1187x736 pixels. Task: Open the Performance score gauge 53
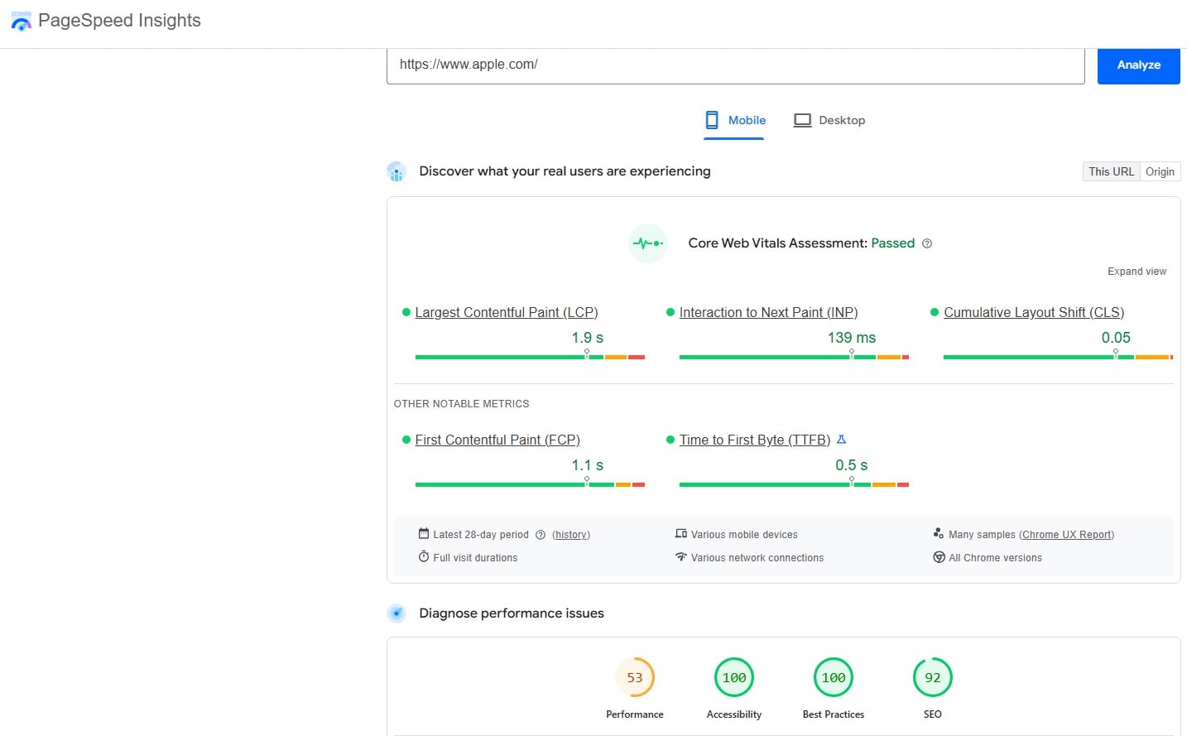tap(635, 678)
